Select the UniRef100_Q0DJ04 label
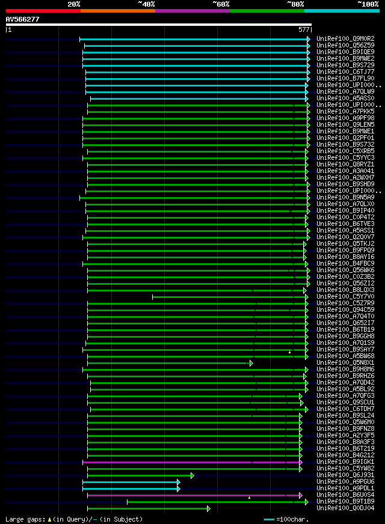This screenshot has height=524, width=385. pyautogui.click(x=345, y=508)
